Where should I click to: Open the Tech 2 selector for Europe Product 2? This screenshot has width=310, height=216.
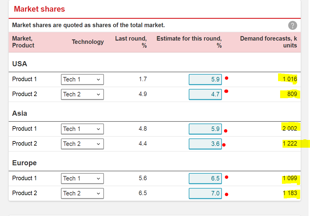pyautogui.click(x=82, y=193)
